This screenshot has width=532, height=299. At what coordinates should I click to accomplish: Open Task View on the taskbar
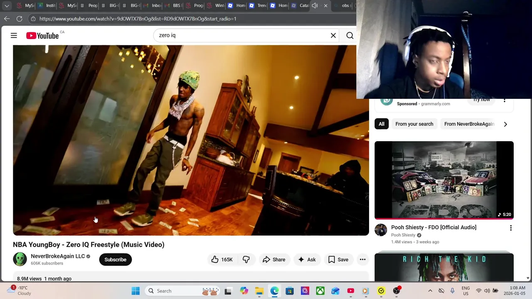pos(228,291)
